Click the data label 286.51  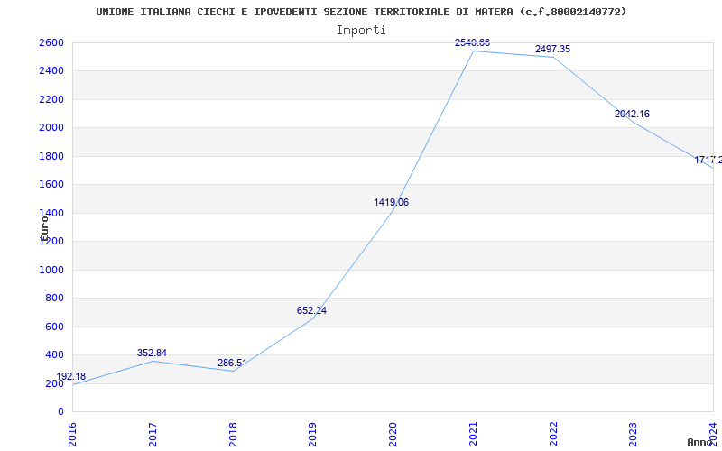pyautogui.click(x=232, y=363)
